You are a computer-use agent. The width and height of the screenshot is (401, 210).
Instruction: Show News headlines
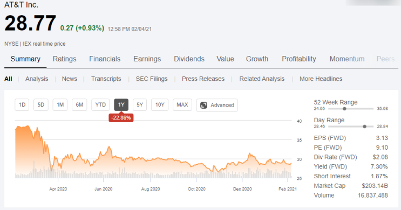pos(69,79)
